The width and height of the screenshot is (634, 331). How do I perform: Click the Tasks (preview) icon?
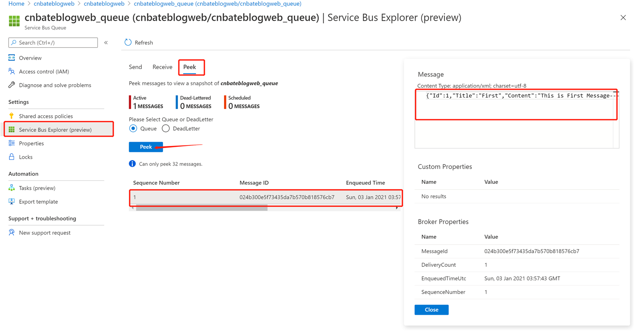pyautogui.click(x=11, y=188)
